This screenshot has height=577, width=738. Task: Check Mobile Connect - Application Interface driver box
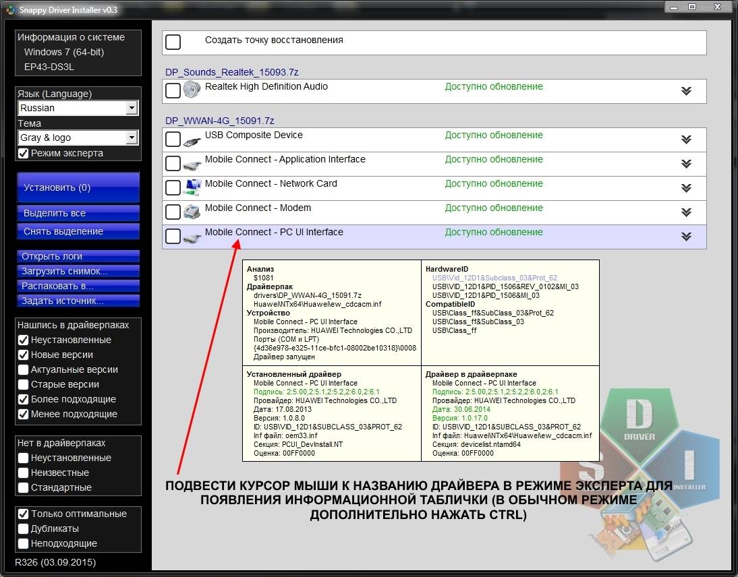pyautogui.click(x=173, y=163)
